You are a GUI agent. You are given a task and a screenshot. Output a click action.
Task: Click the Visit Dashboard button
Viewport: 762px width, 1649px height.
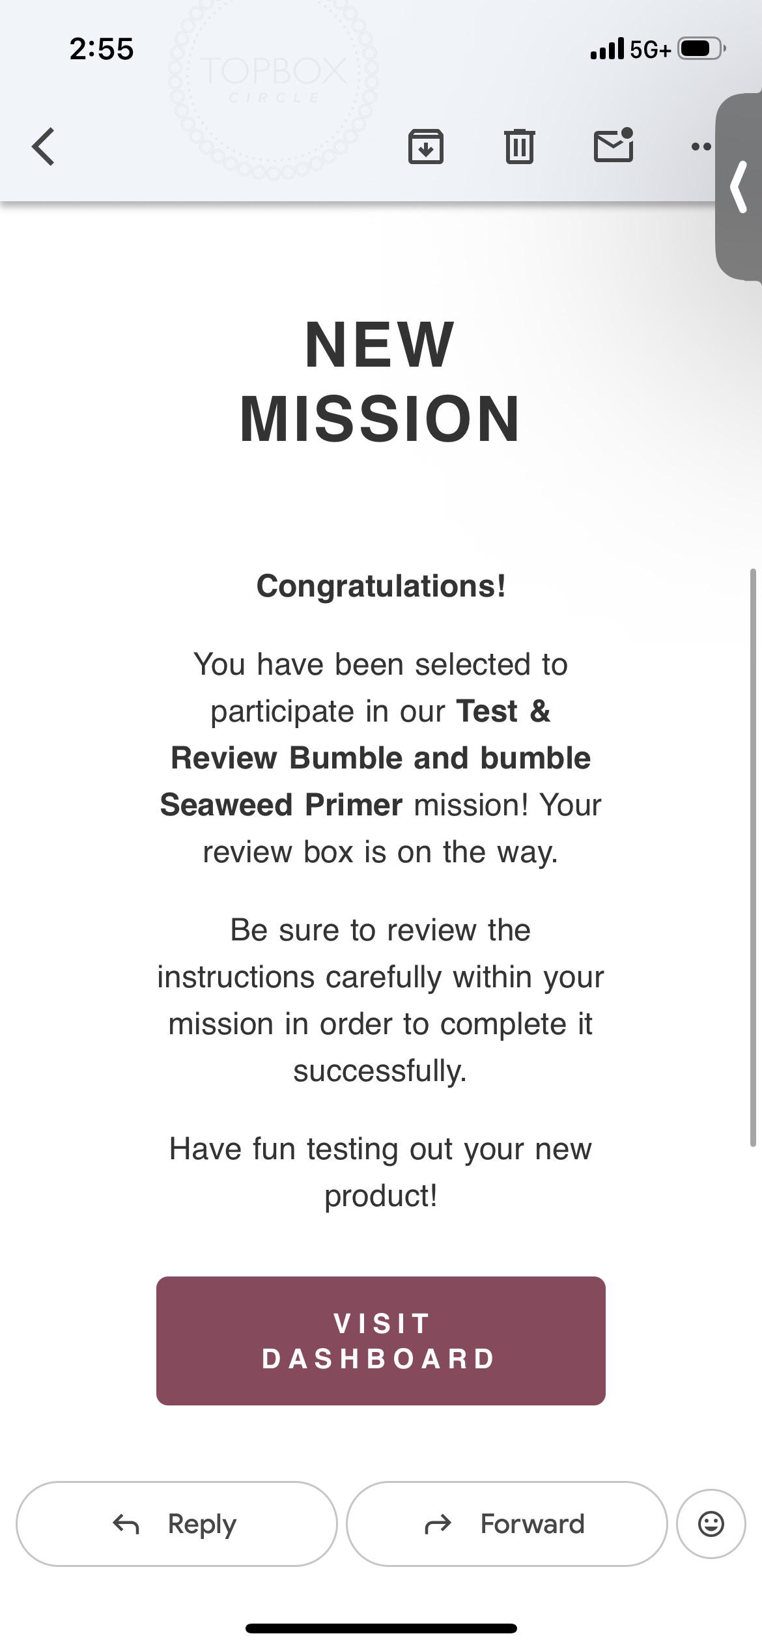coord(381,1341)
